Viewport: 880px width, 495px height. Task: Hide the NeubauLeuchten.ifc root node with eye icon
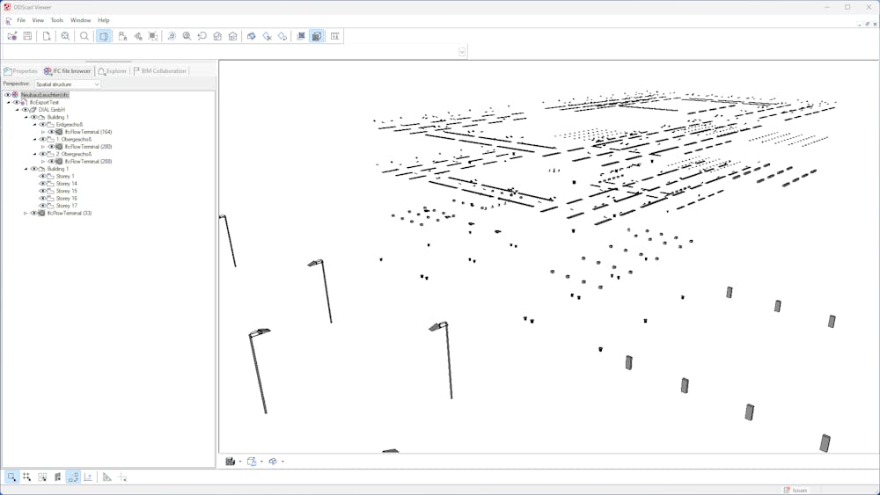7,95
